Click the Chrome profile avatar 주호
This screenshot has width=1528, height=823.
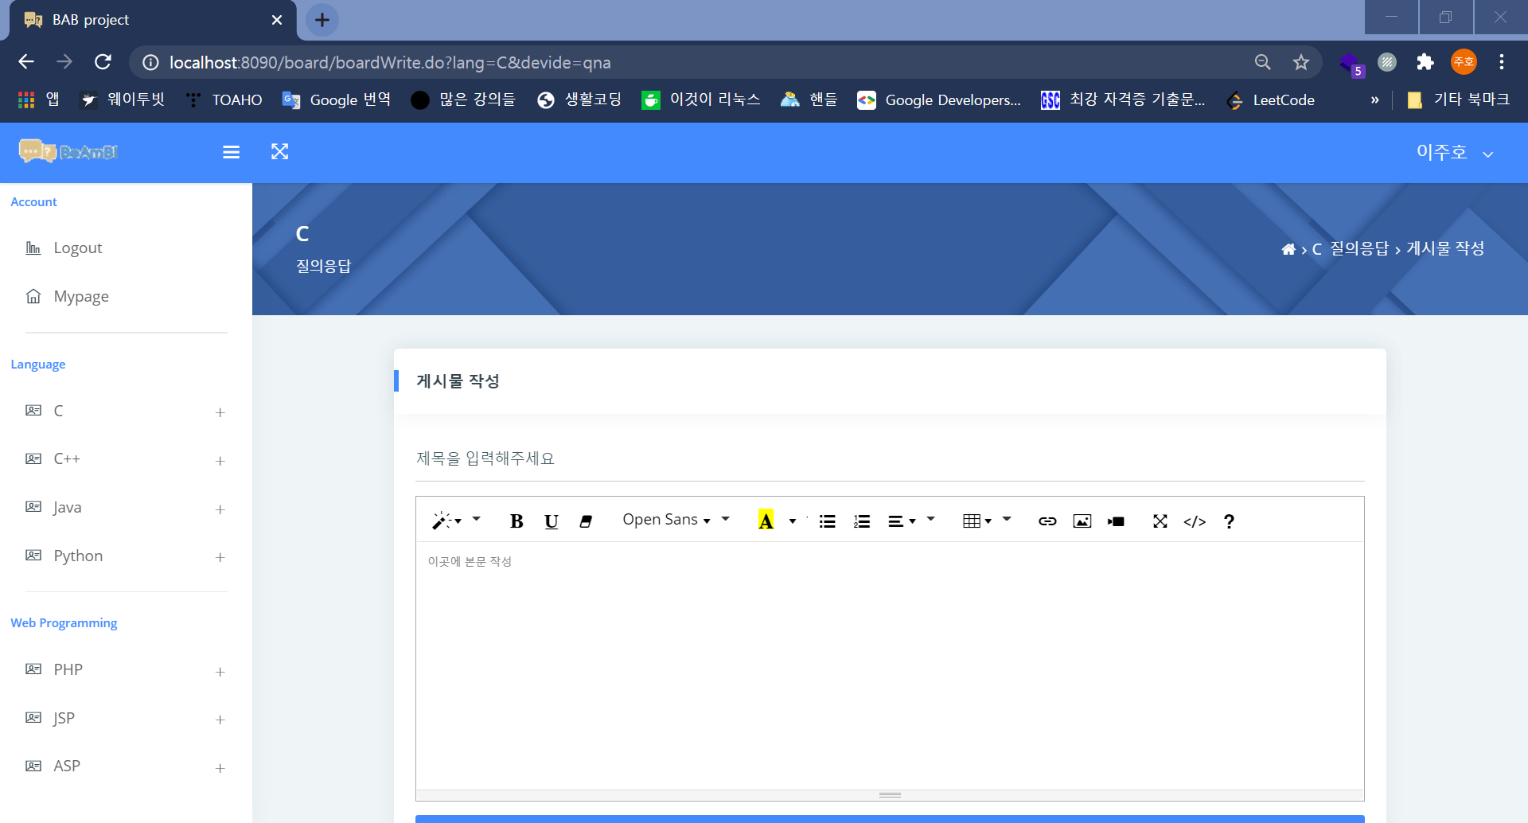pyautogui.click(x=1464, y=62)
